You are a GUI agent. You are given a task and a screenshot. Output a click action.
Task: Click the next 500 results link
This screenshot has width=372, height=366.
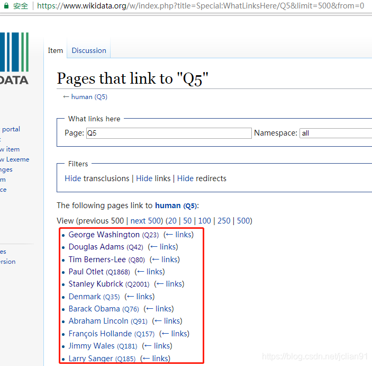pyautogui.click(x=146, y=221)
